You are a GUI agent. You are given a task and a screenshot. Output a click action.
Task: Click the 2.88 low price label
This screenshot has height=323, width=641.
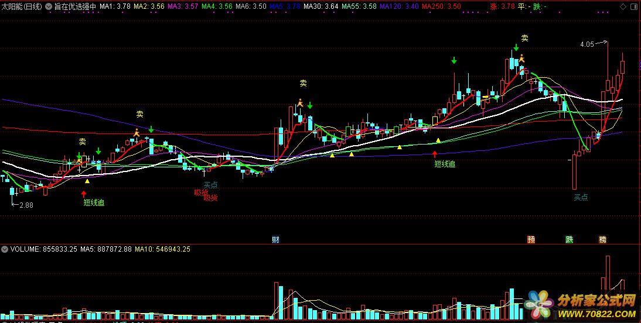26,205
